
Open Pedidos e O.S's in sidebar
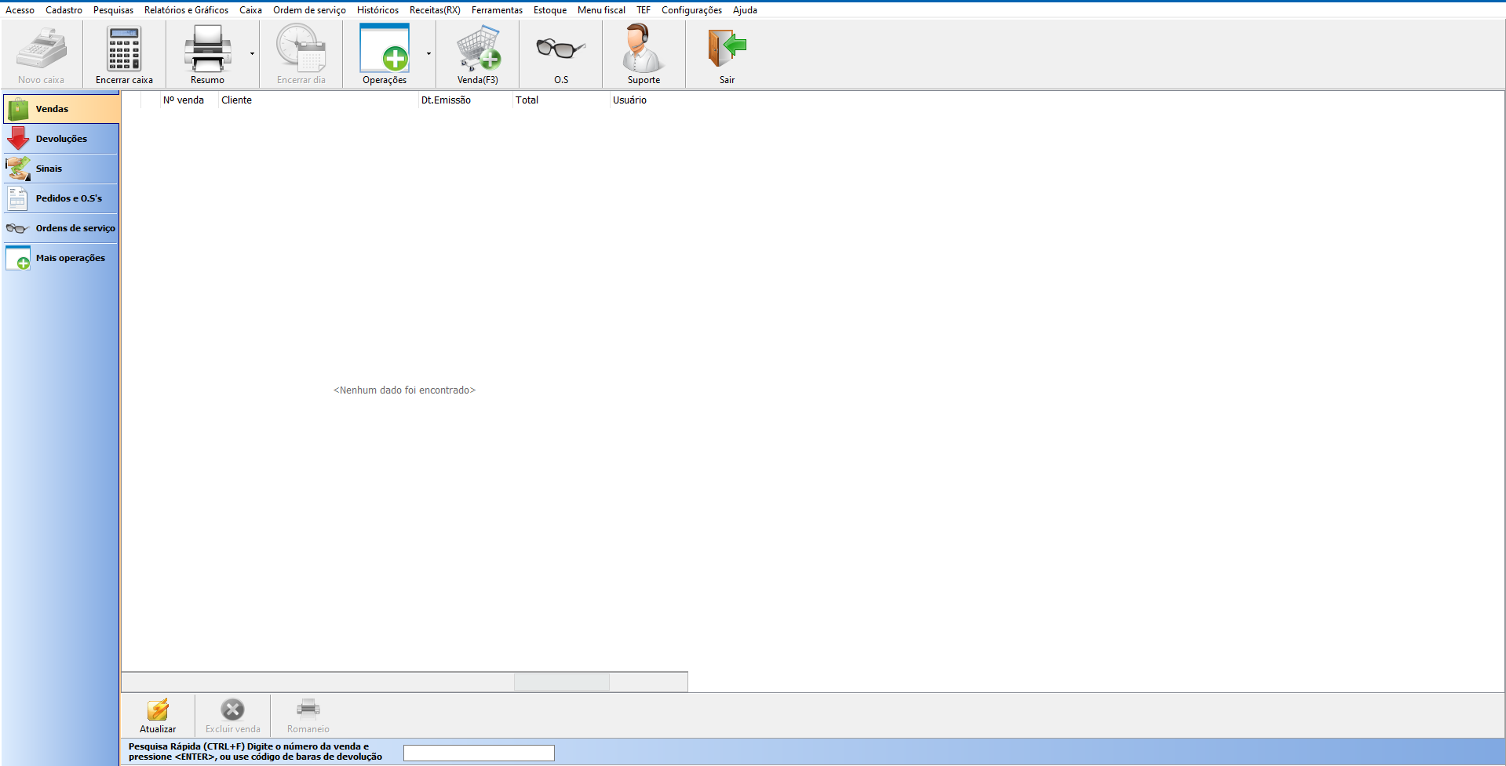[61, 198]
